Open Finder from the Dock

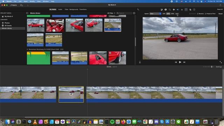point(7,122)
